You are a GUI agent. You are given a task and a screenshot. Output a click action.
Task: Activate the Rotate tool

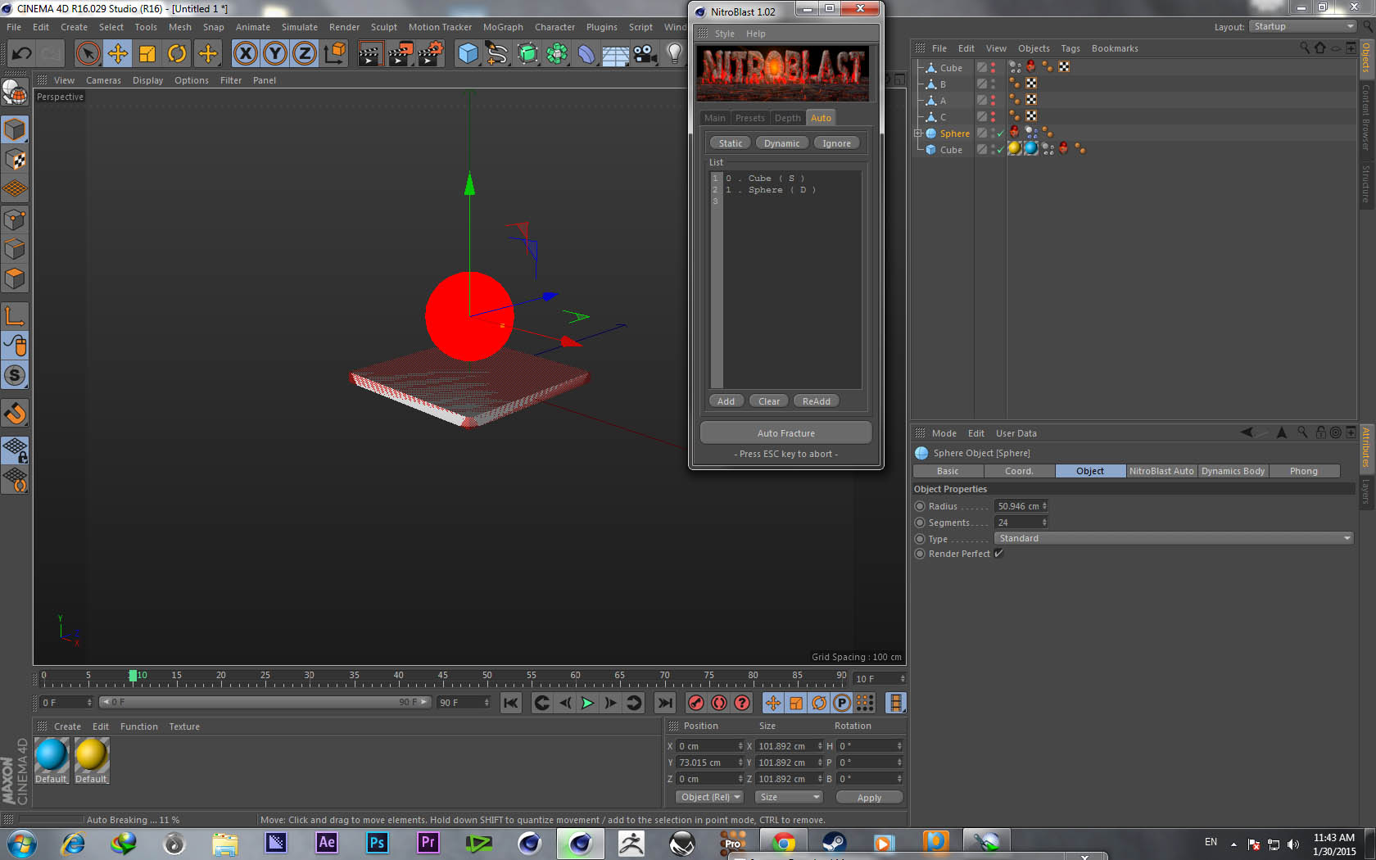(x=177, y=54)
